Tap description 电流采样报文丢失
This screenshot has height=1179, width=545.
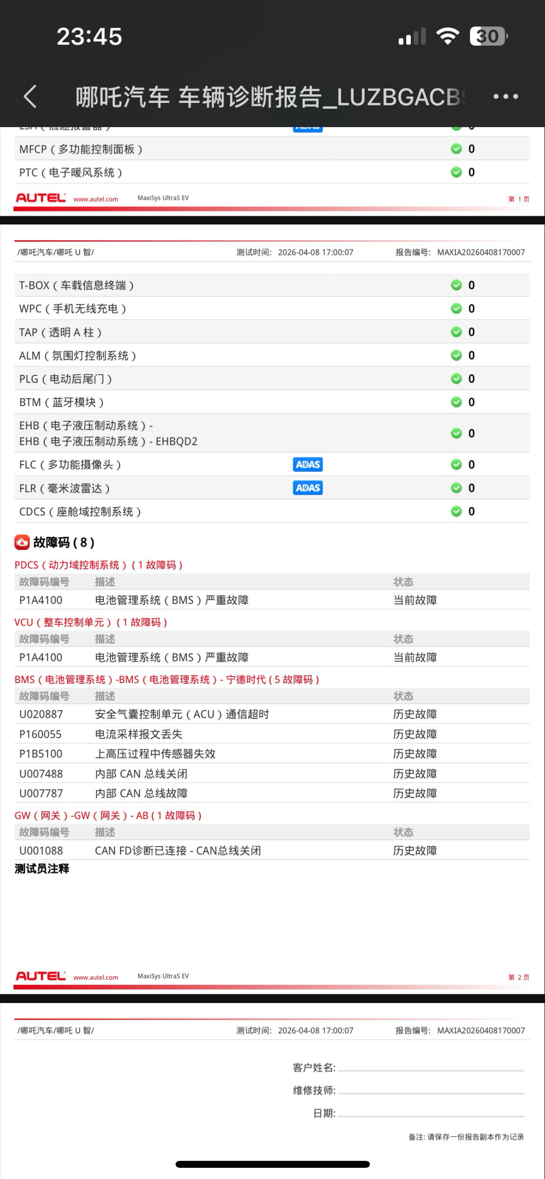click(x=139, y=734)
